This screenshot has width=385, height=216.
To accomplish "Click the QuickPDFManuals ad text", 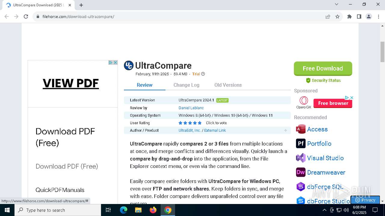I will pyautogui.click(x=60, y=190).
